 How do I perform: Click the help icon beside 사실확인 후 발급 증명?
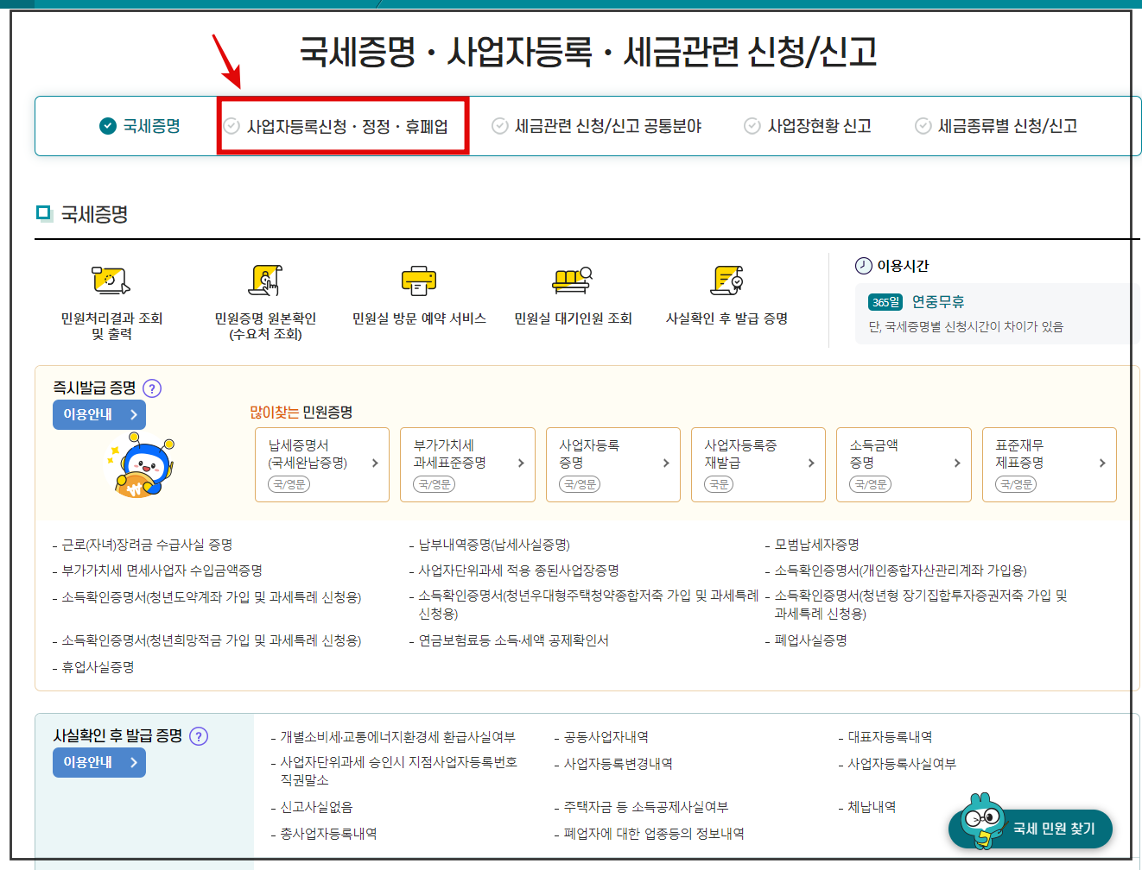[x=200, y=736]
